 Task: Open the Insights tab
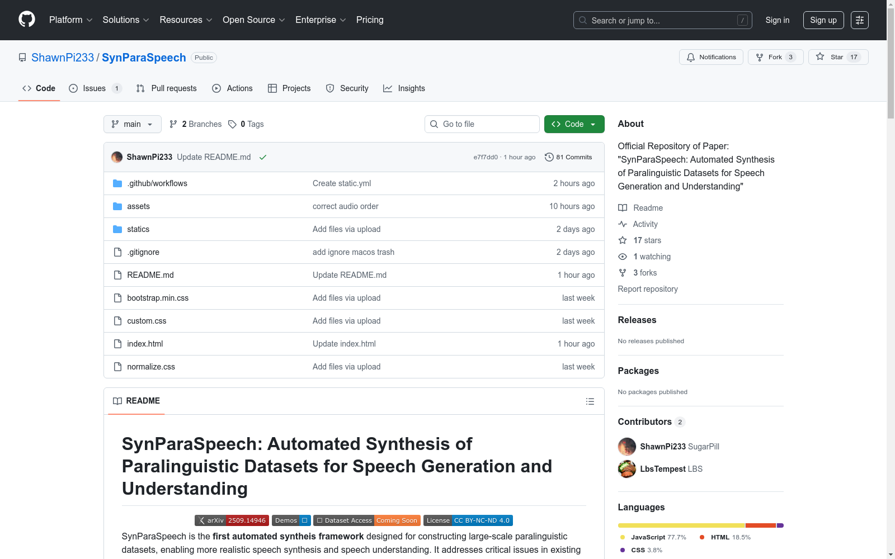click(404, 88)
